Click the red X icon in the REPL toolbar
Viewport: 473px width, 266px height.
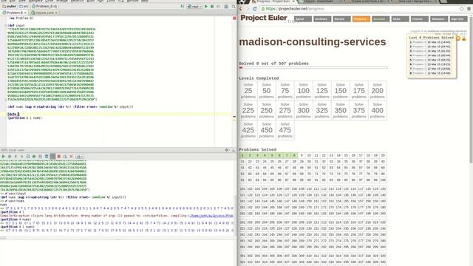tap(71, 157)
